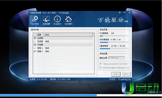Click the 解压位置 C:\Drivers path field
The image size is (162, 98).
coord(117,58)
